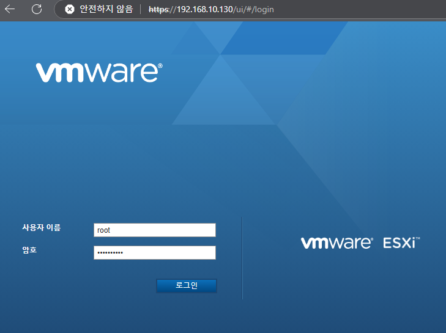Image resolution: width=446 pixels, height=333 pixels.
Task: Focus the username field containing root
Action: (x=155, y=230)
